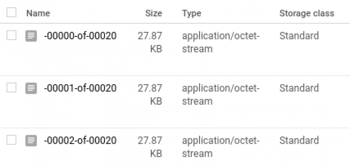Viewport: 350px width, 166px height.
Task: Open the object -00002-of-00020
Action: pyautogui.click(x=80, y=141)
